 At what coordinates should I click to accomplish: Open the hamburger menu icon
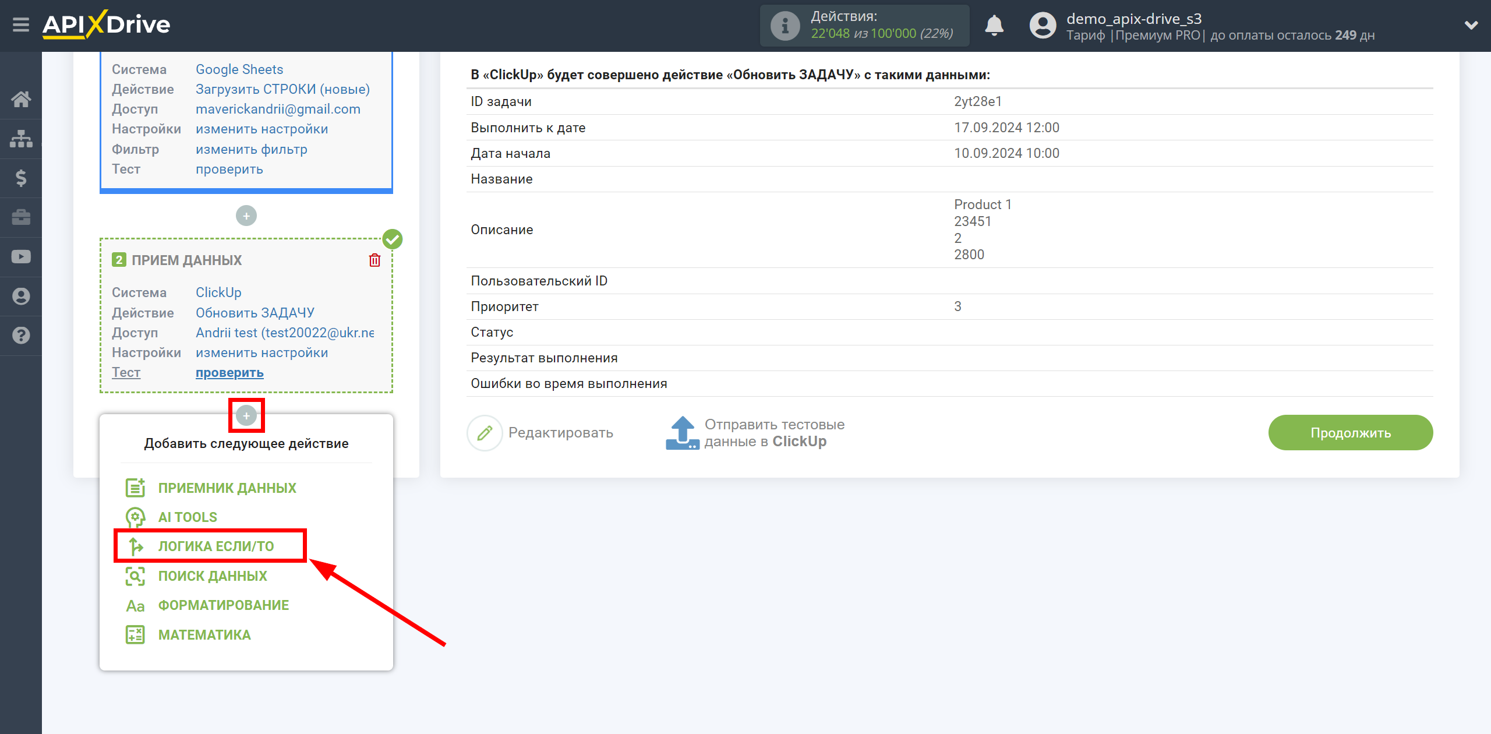click(x=21, y=25)
